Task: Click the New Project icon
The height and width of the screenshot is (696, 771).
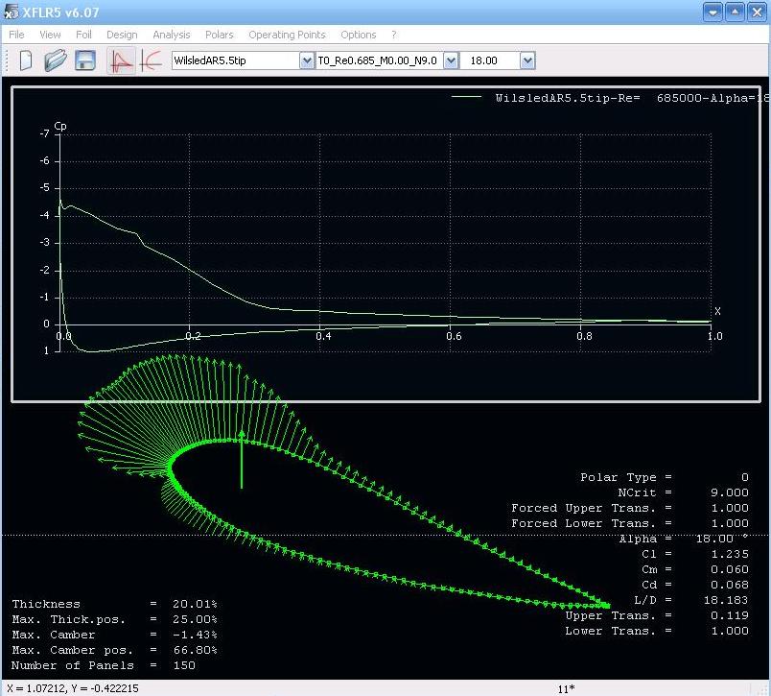Action: (26, 60)
